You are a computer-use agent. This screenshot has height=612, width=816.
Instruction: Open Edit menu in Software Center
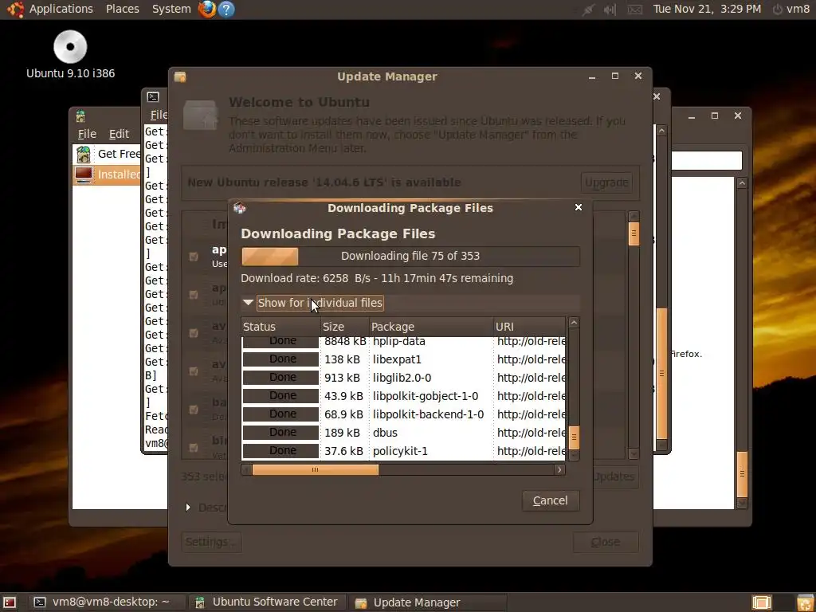[119, 134]
